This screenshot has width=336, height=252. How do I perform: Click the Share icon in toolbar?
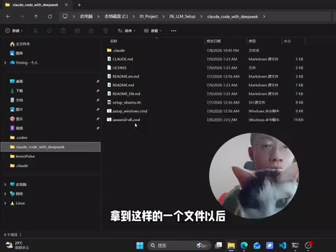pyautogui.click(x=91, y=31)
